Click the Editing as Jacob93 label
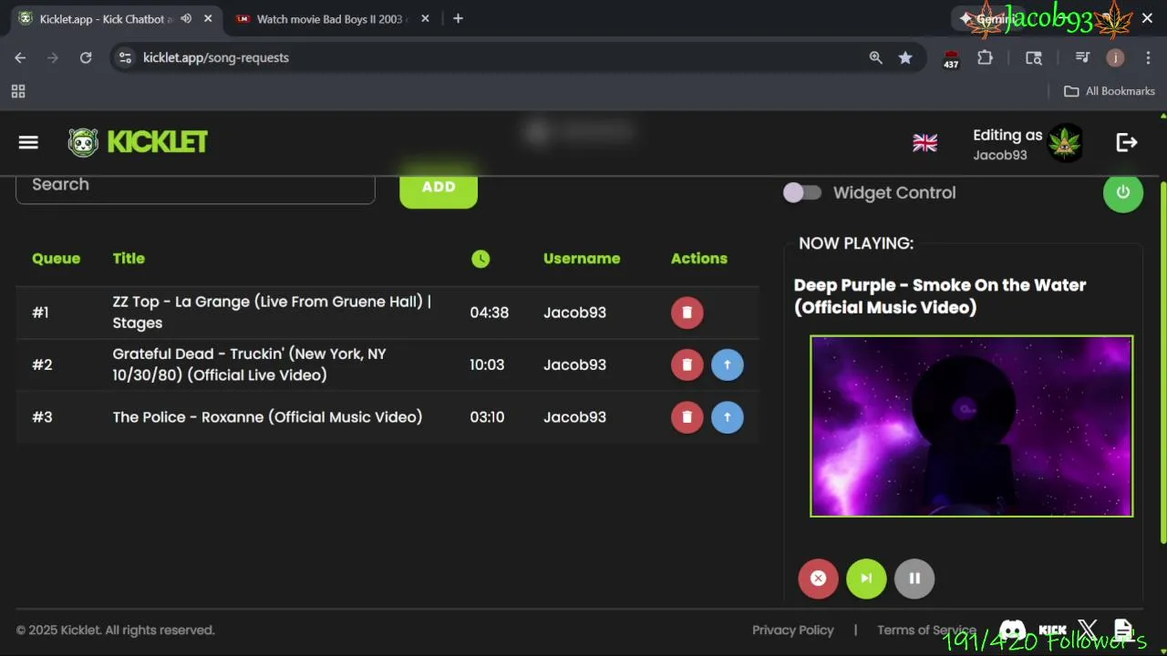 1007,144
